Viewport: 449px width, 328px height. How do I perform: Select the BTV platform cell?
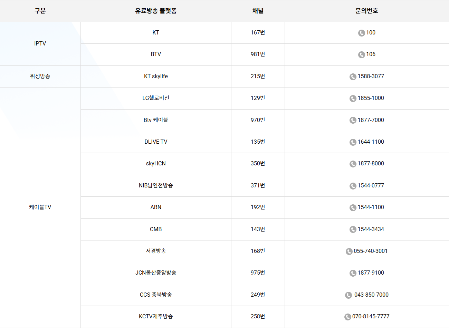[x=156, y=54]
